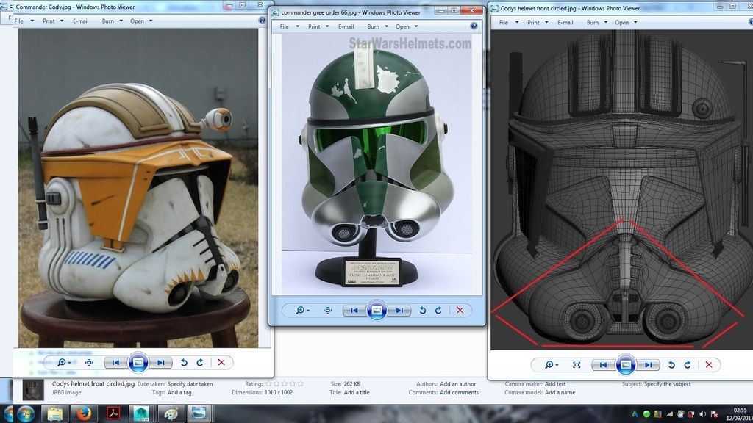Go to previous image in Commander Cody window

tap(115, 363)
